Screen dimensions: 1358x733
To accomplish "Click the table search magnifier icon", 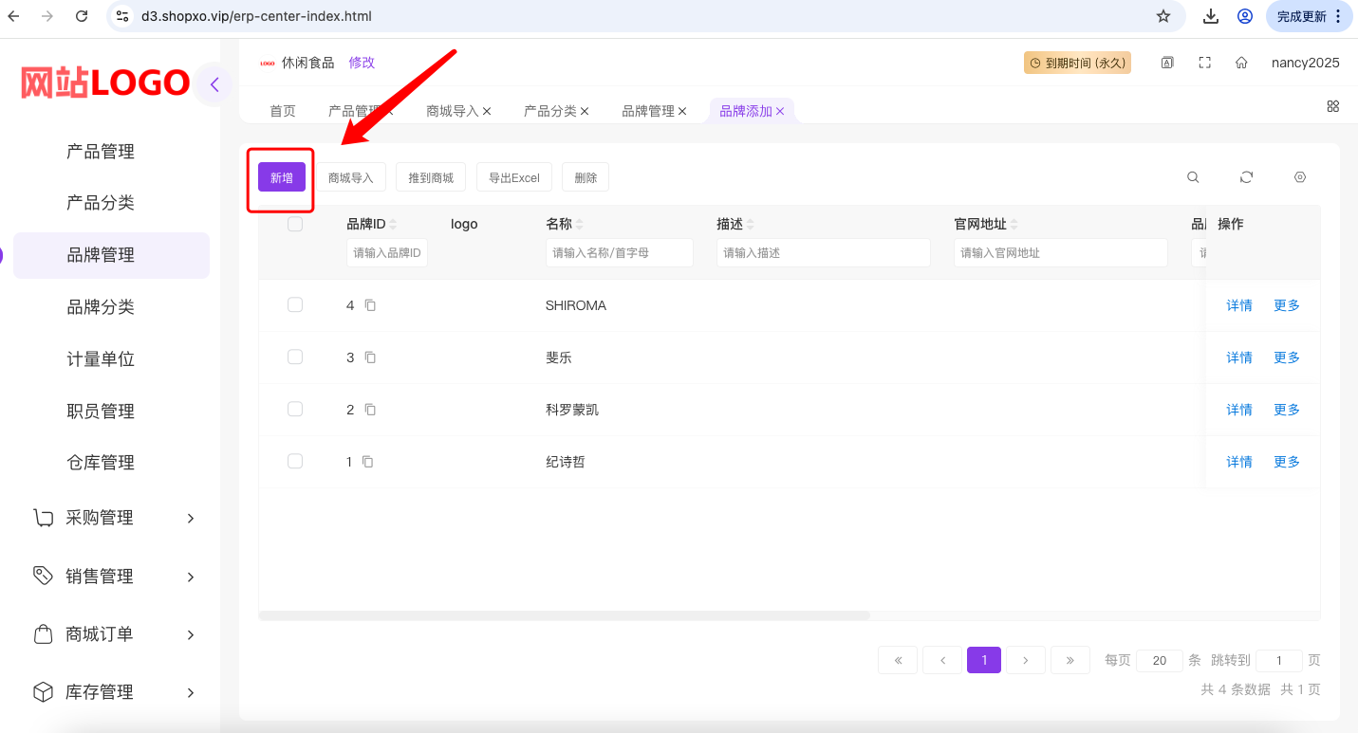I will coord(1193,177).
